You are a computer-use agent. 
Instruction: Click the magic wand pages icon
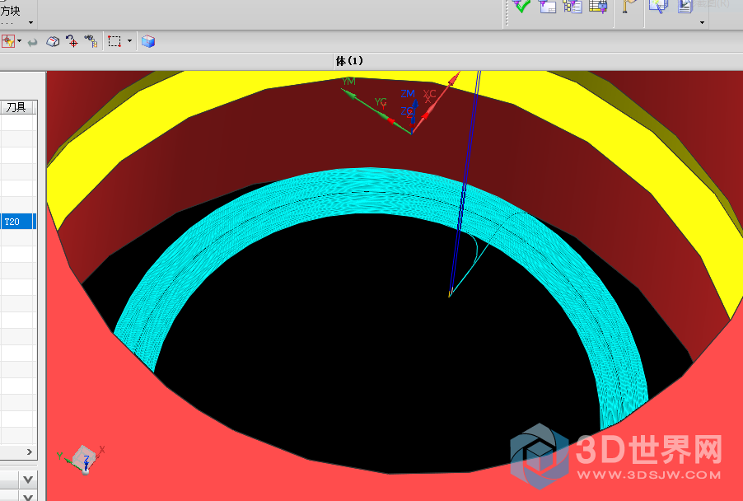point(659,6)
